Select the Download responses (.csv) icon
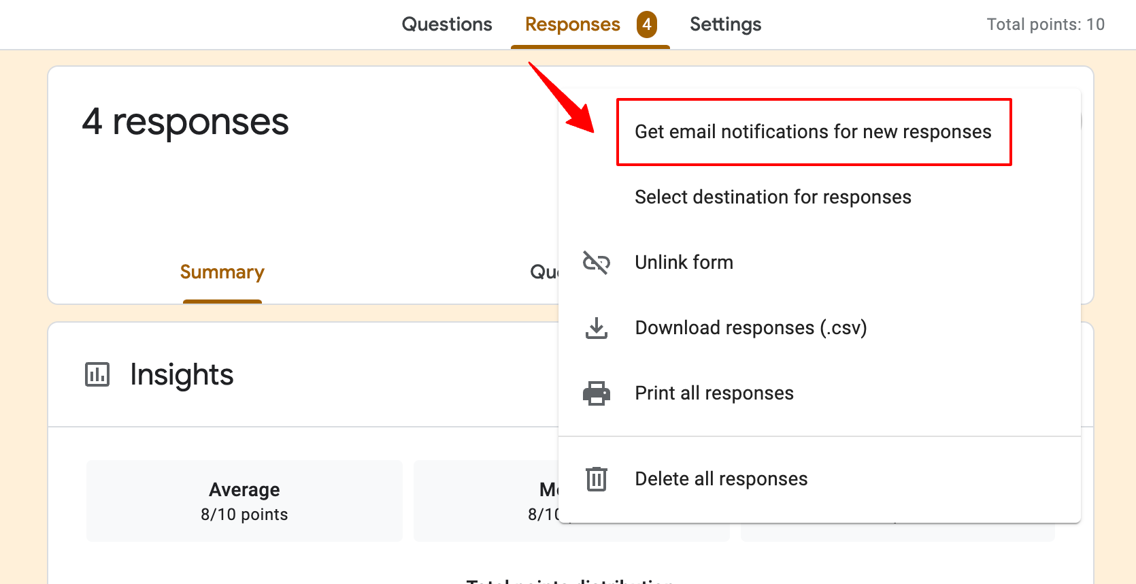The height and width of the screenshot is (584, 1136). click(x=597, y=328)
